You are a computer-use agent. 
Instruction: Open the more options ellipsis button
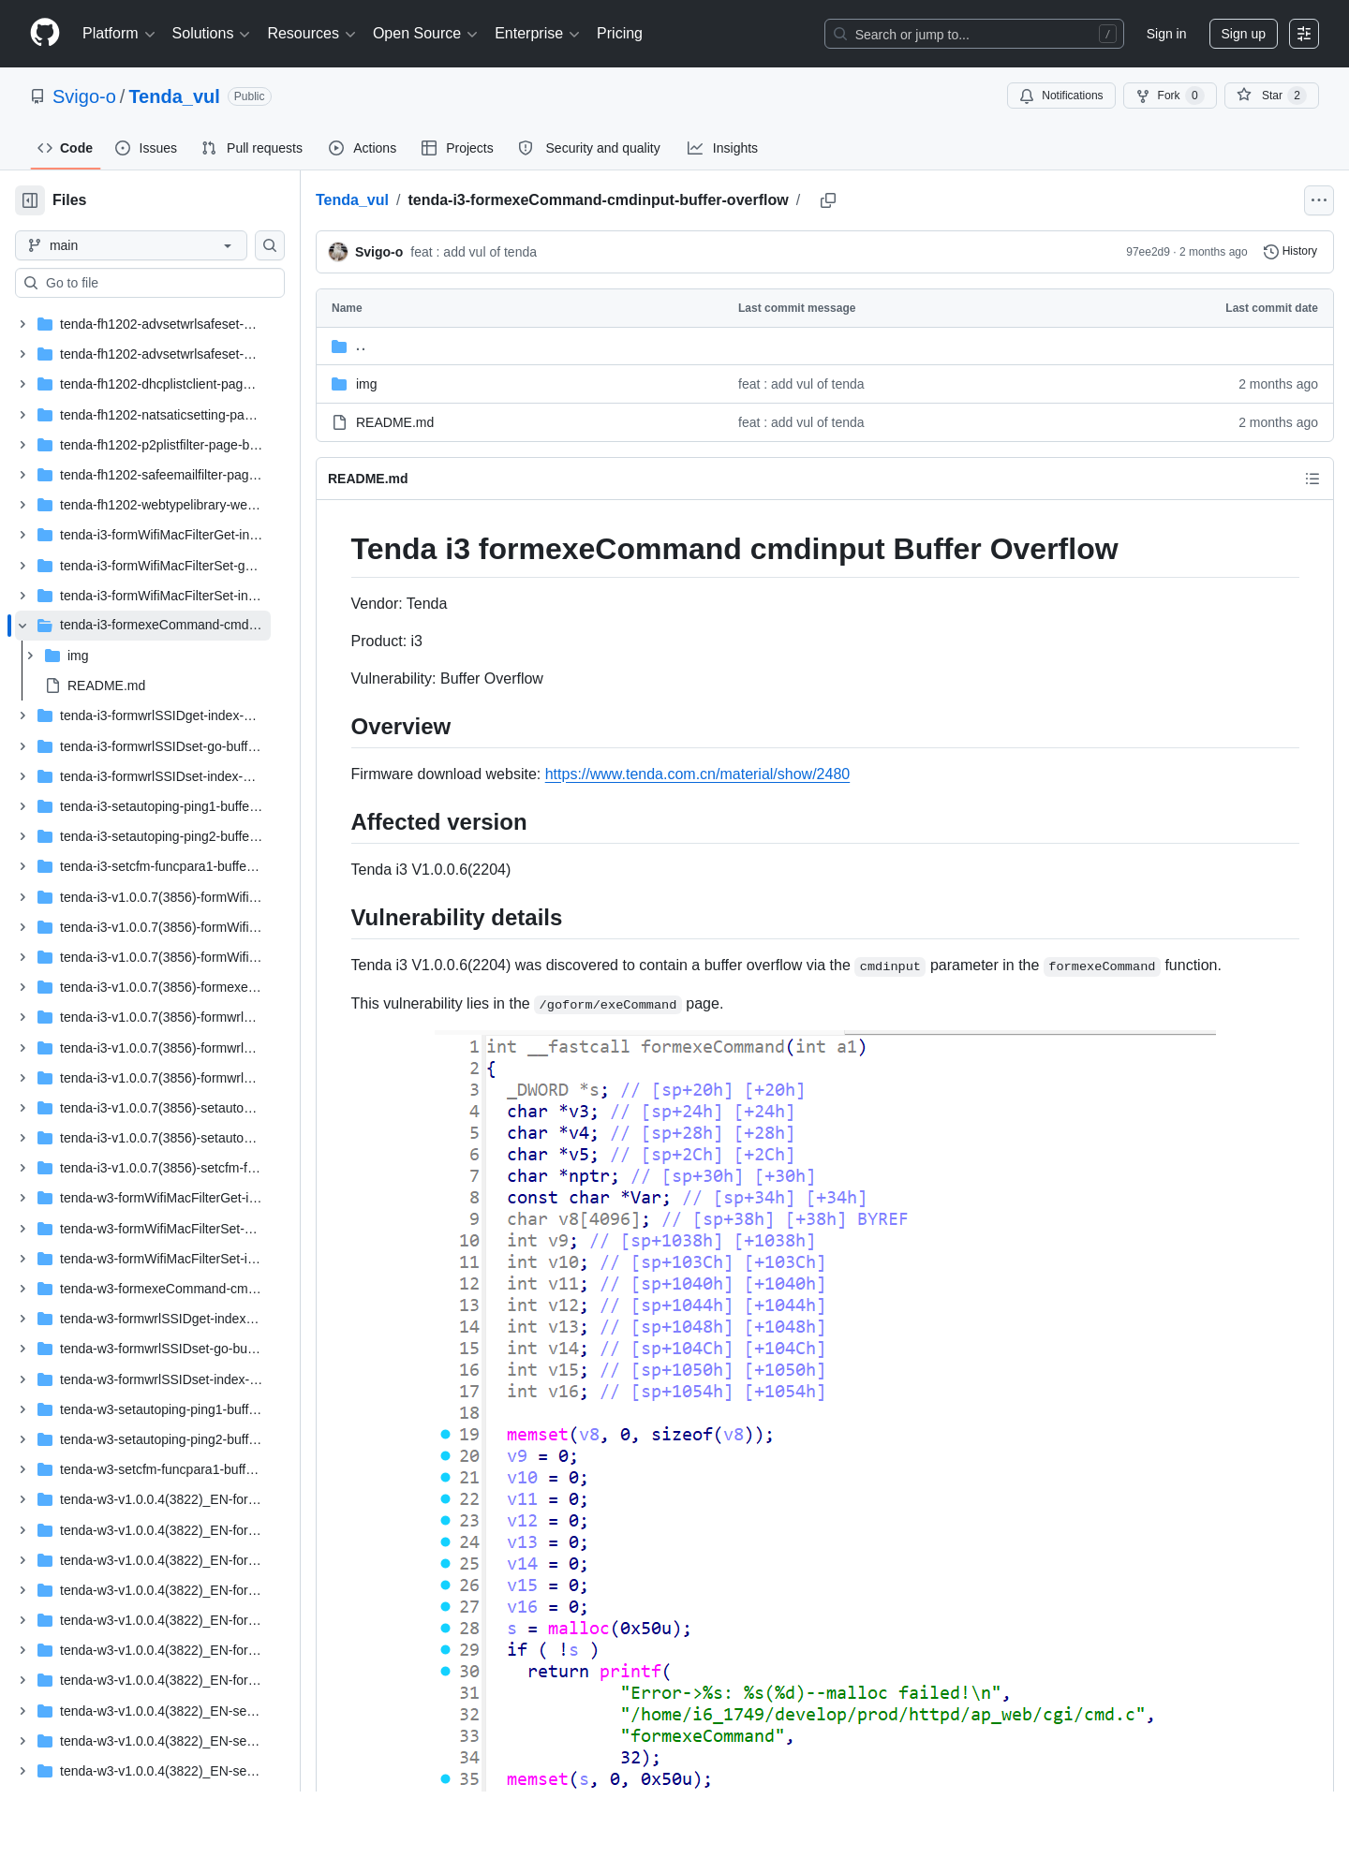[1319, 200]
